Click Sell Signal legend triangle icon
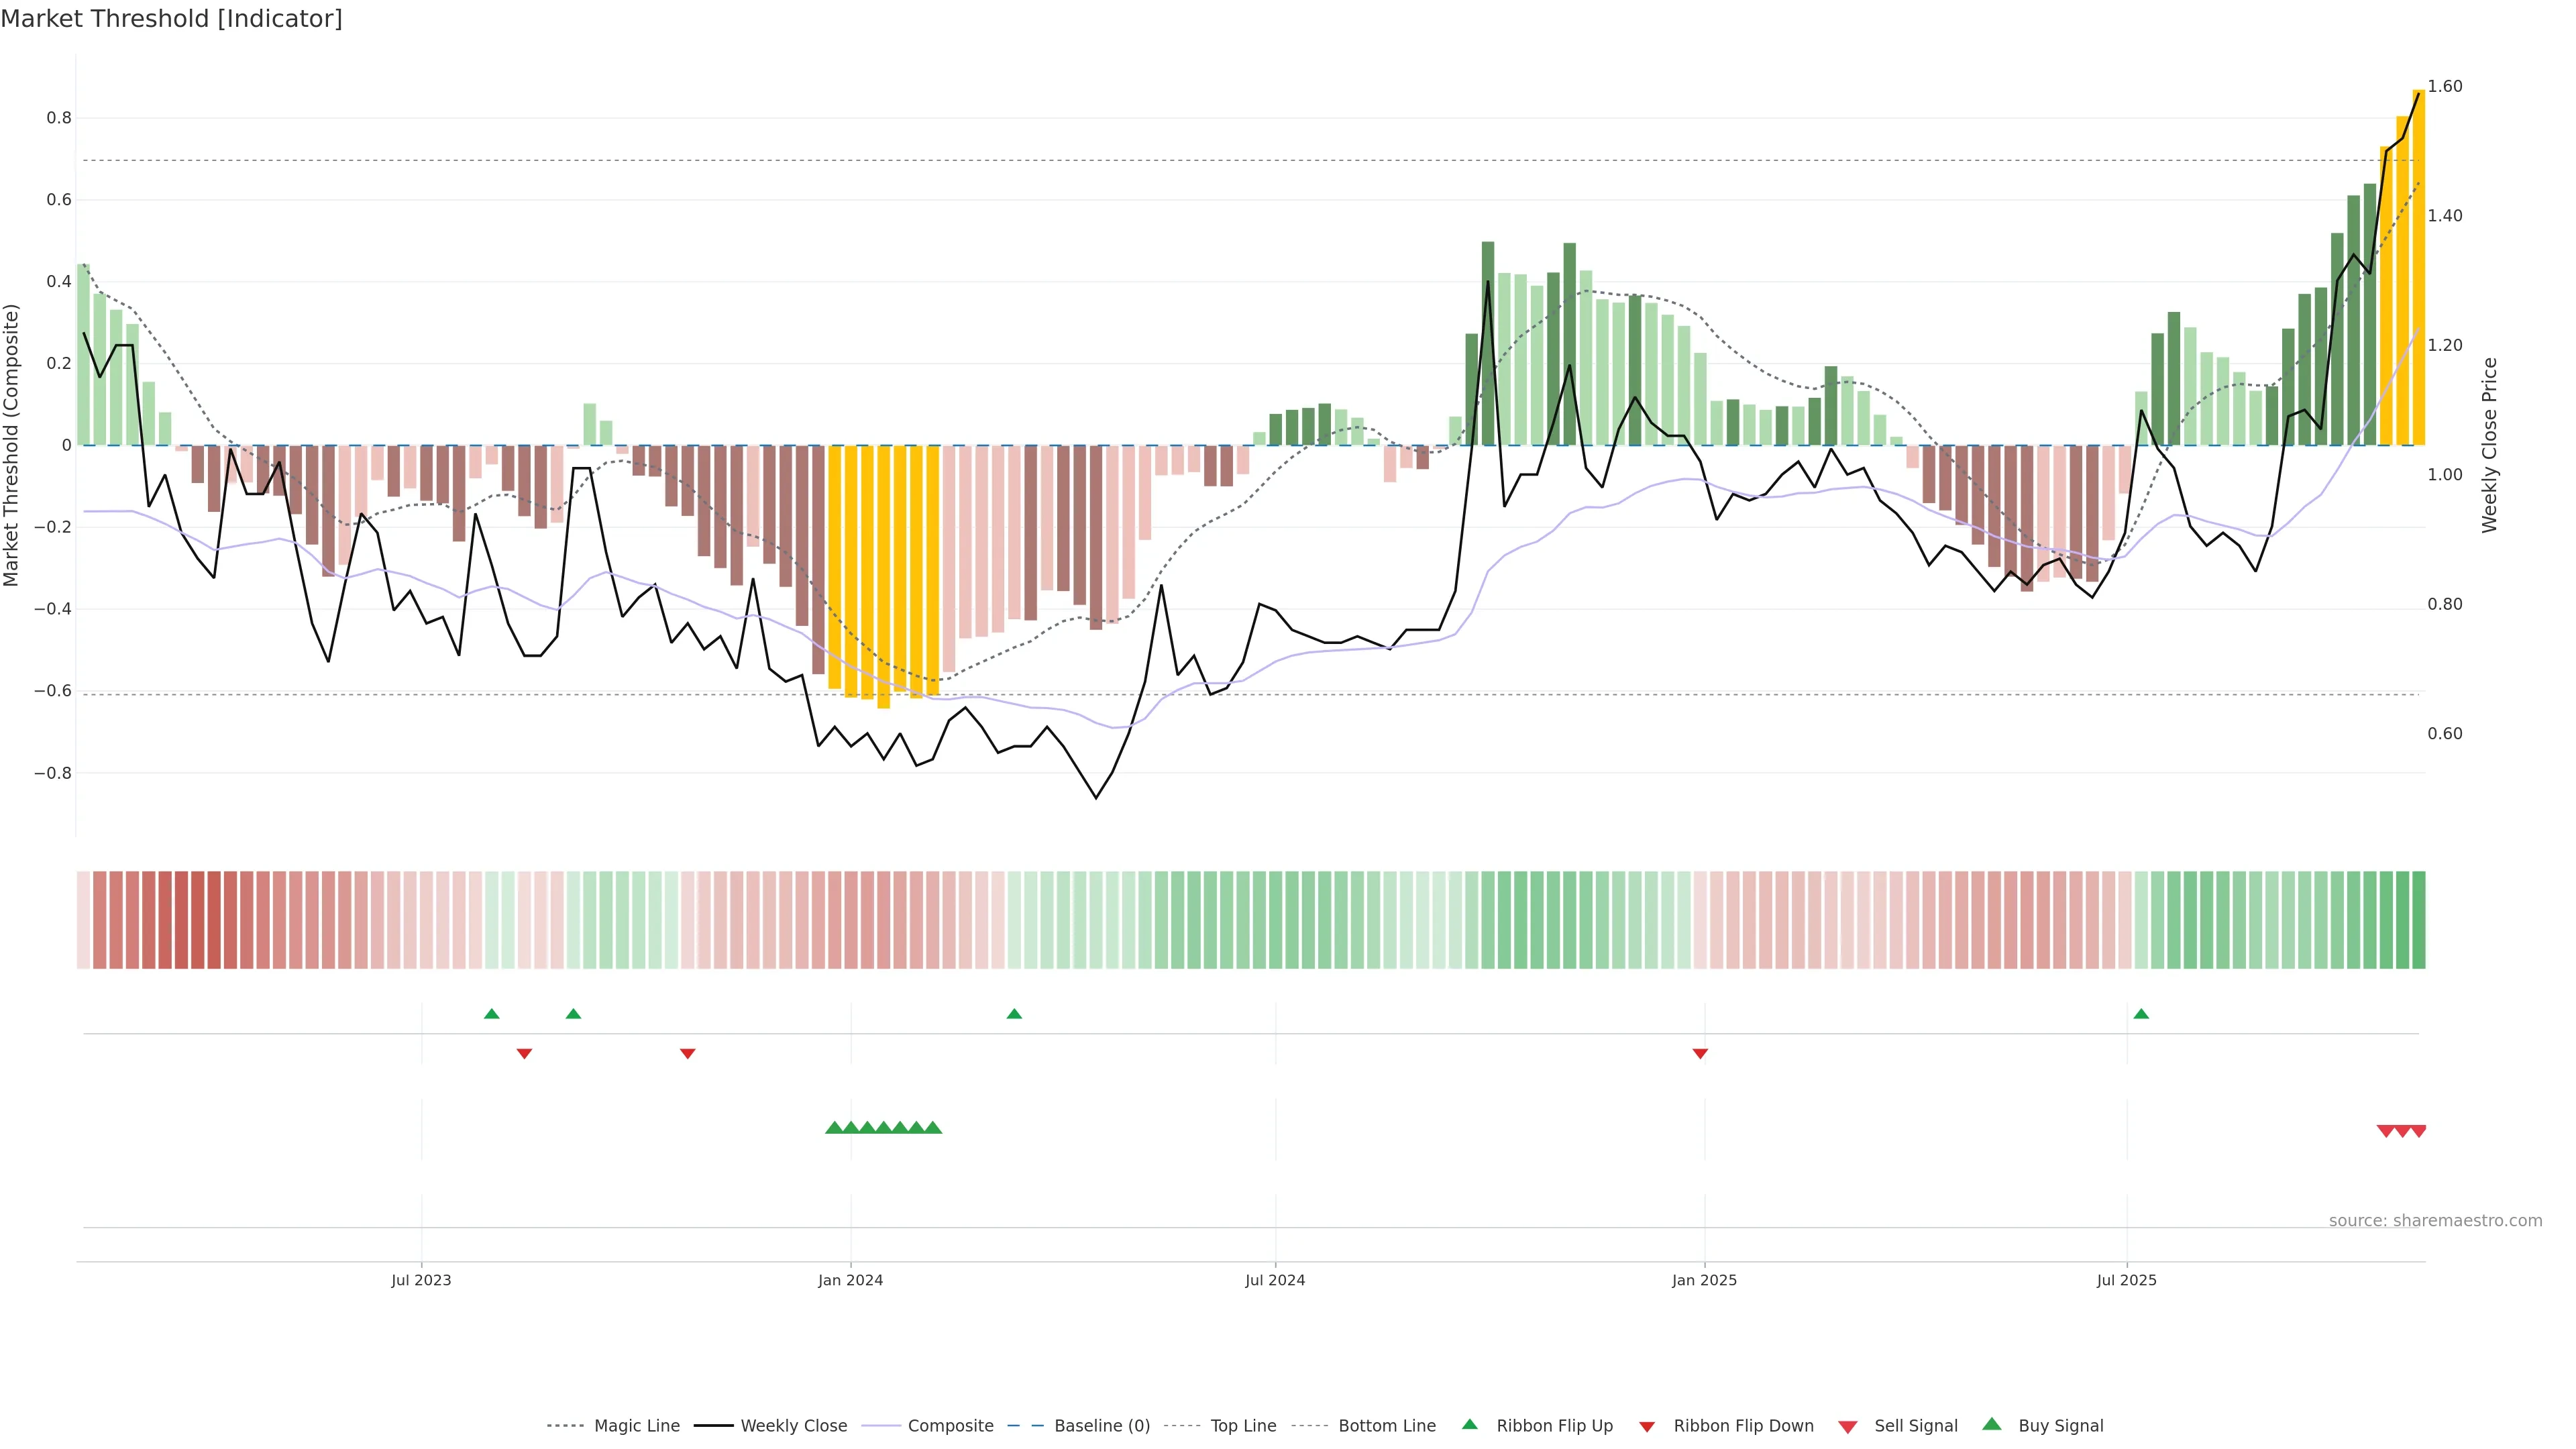This screenshot has width=2576, height=1449. pos(1848,1427)
